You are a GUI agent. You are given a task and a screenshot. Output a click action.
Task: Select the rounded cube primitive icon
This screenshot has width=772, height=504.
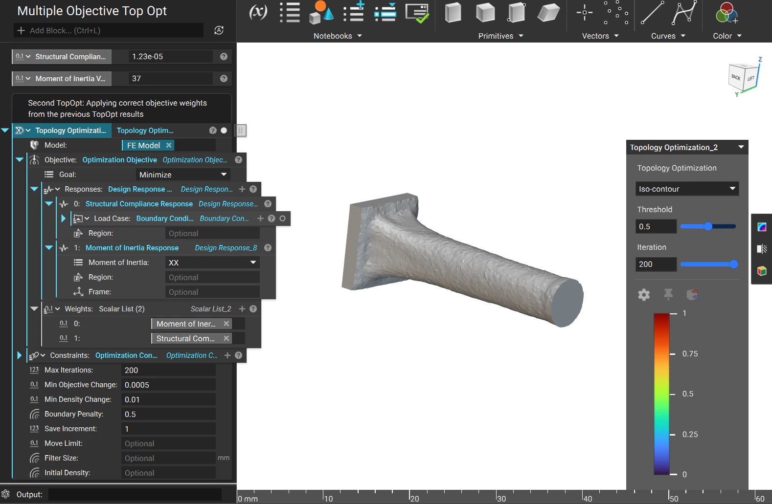pos(485,13)
